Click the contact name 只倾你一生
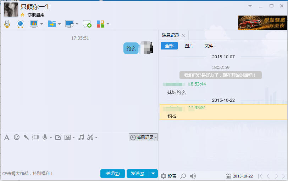 (x=35, y=7)
